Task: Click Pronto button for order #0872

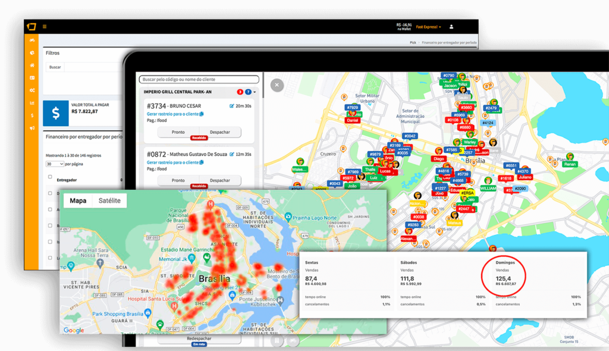Action: point(178,180)
